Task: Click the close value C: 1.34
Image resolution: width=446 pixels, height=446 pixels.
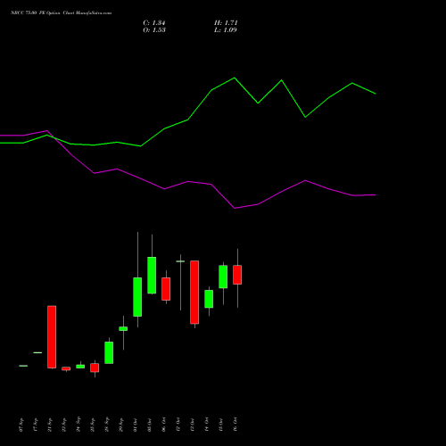Action: click(x=154, y=23)
